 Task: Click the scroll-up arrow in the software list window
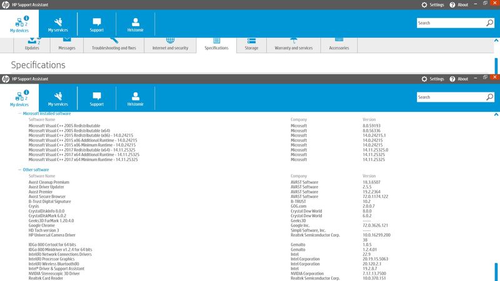click(496, 114)
